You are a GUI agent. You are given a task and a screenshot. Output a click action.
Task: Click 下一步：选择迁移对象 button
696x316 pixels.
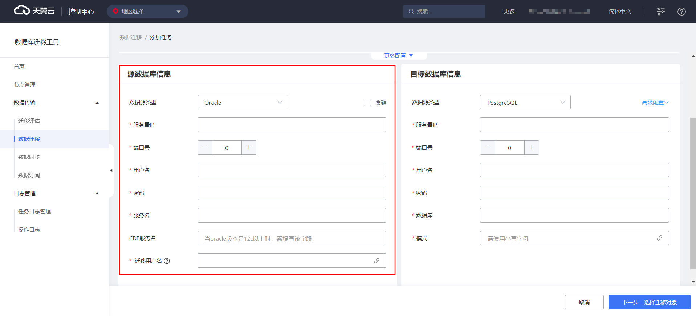pos(650,302)
